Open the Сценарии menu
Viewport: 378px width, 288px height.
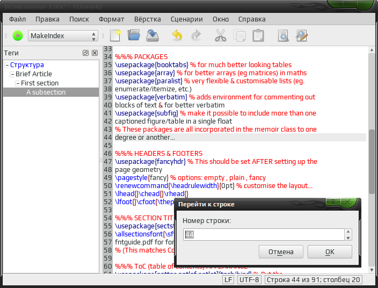coord(187,19)
